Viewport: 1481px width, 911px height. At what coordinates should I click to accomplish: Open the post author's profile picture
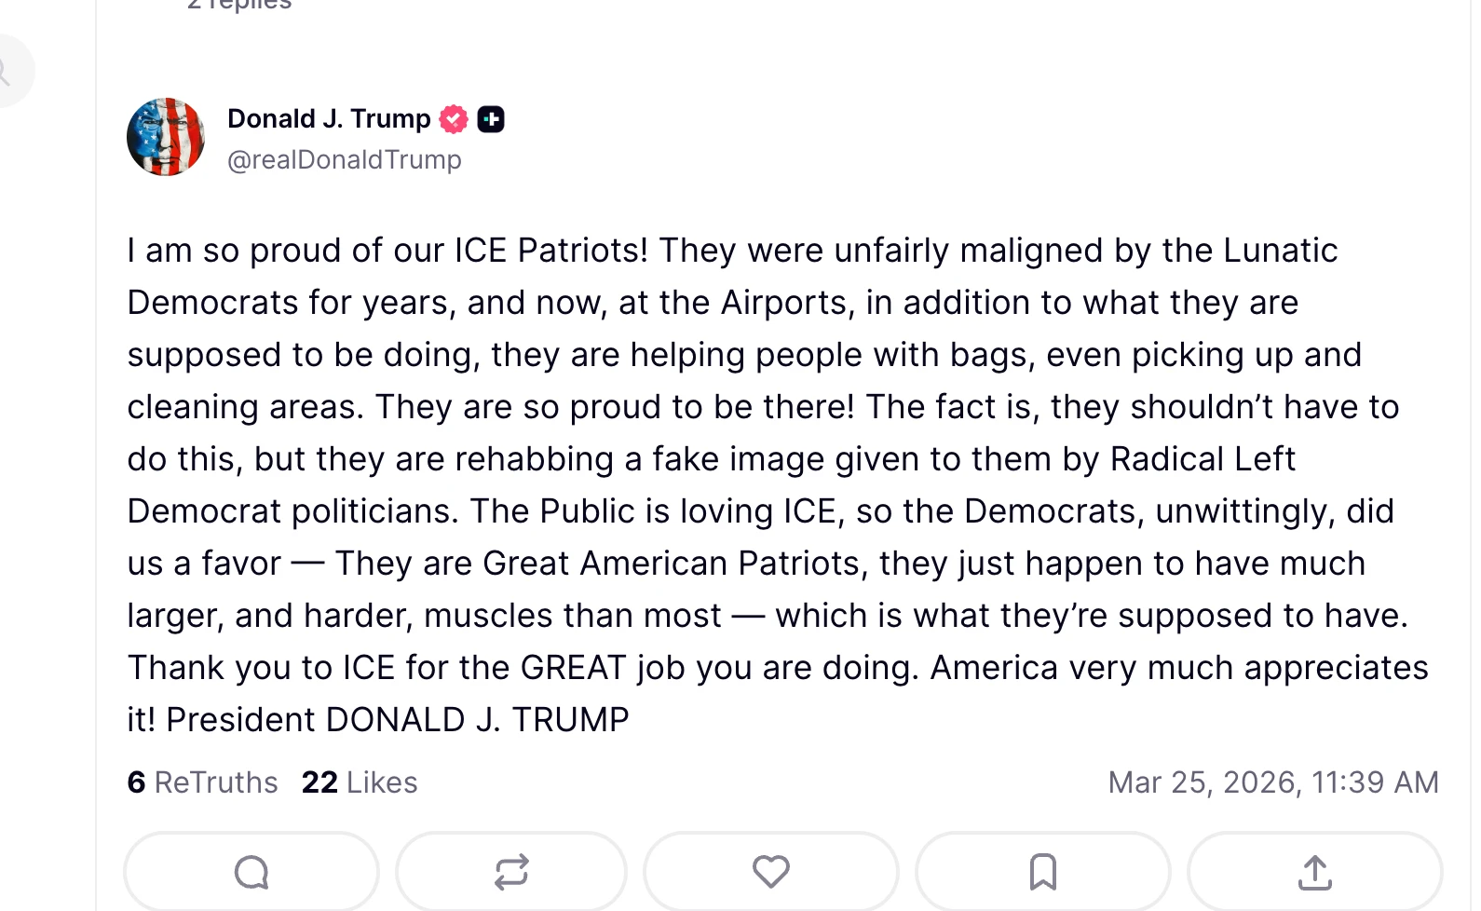tap(166, 137)
